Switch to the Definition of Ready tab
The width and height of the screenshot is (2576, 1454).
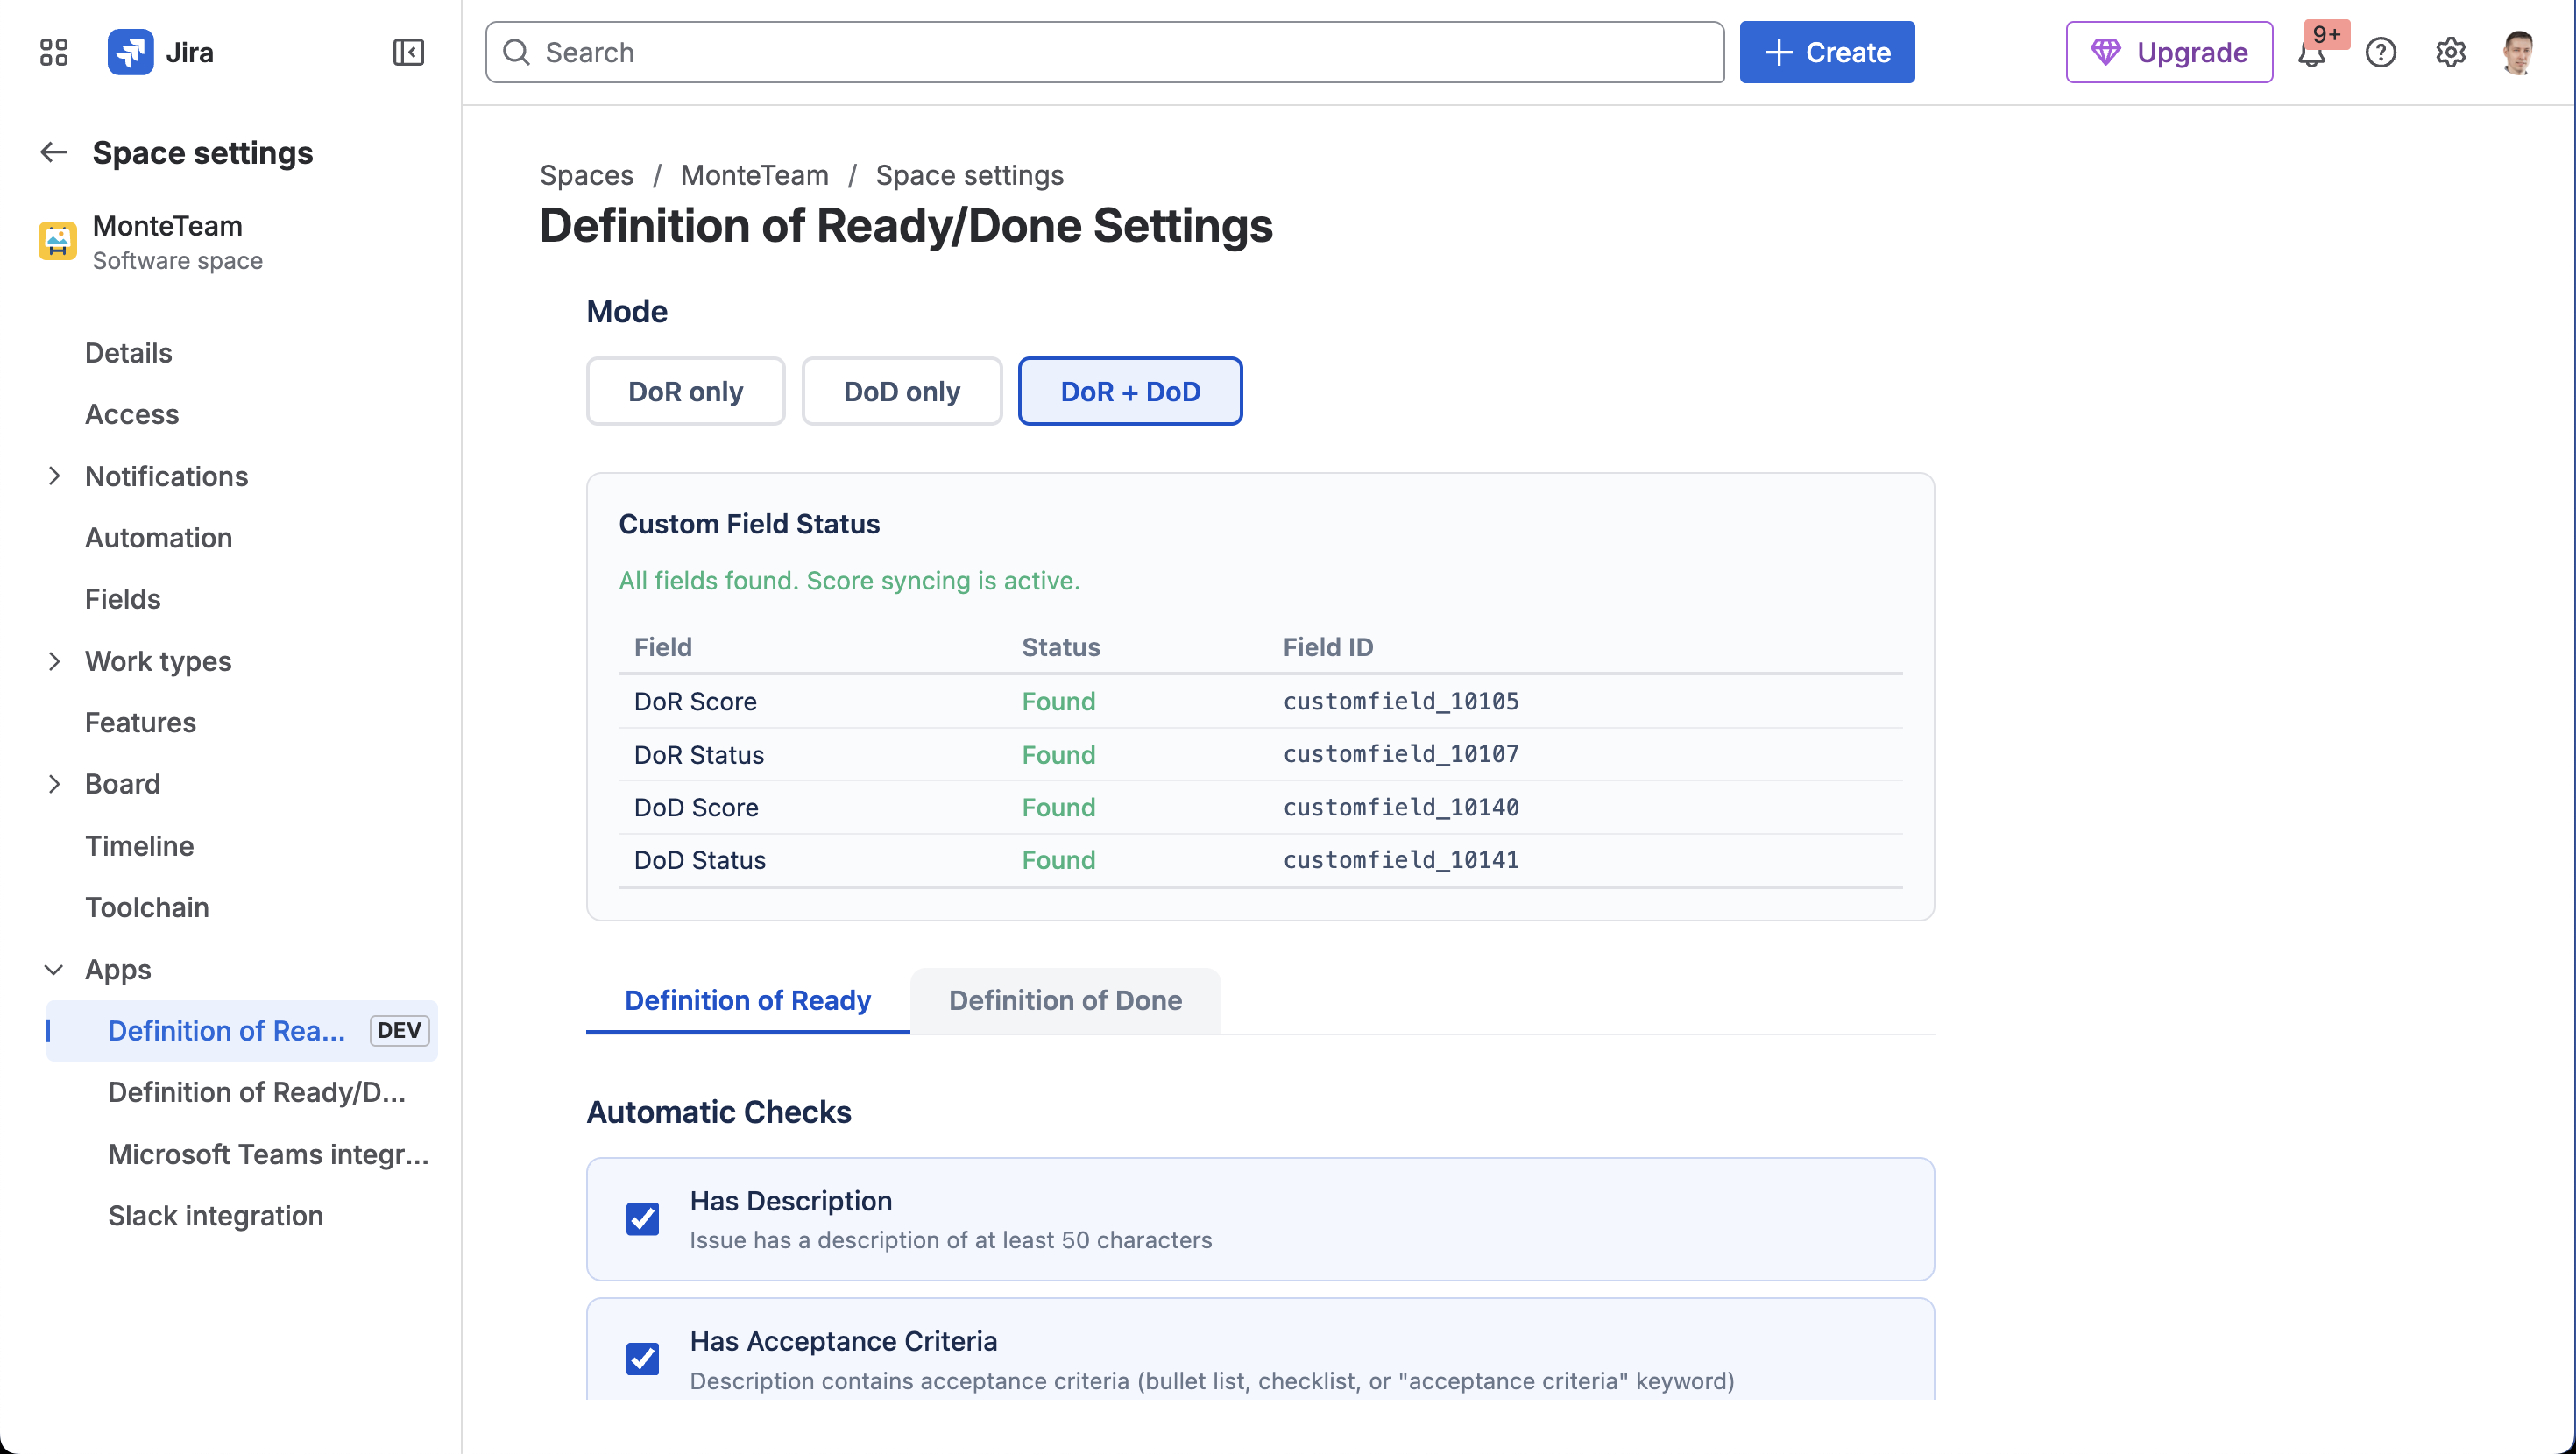tap(747, 1000)
